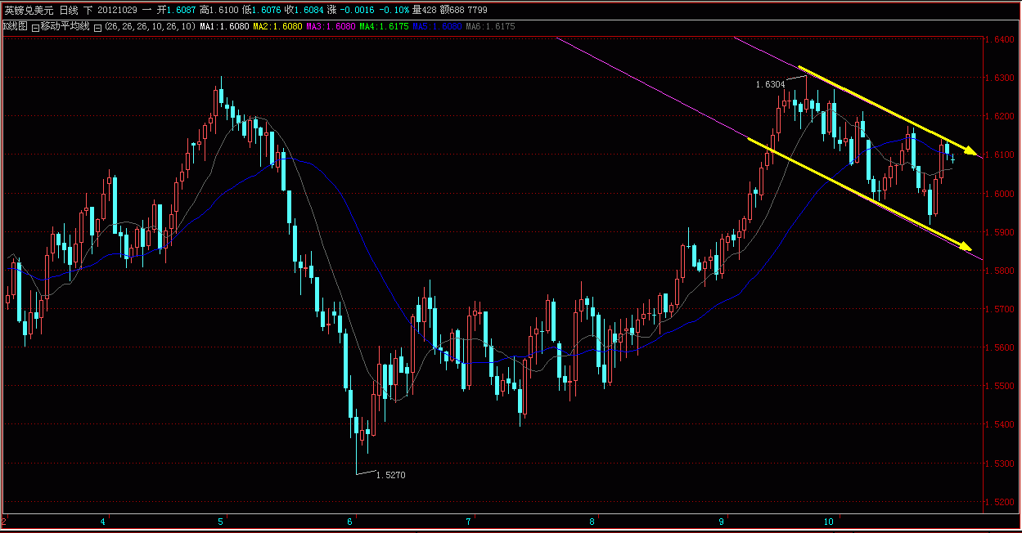The width and height of the screenshot is (1022, 533).
Task: Click the 1.6400 price axis label
Action: tap(999, 39)
